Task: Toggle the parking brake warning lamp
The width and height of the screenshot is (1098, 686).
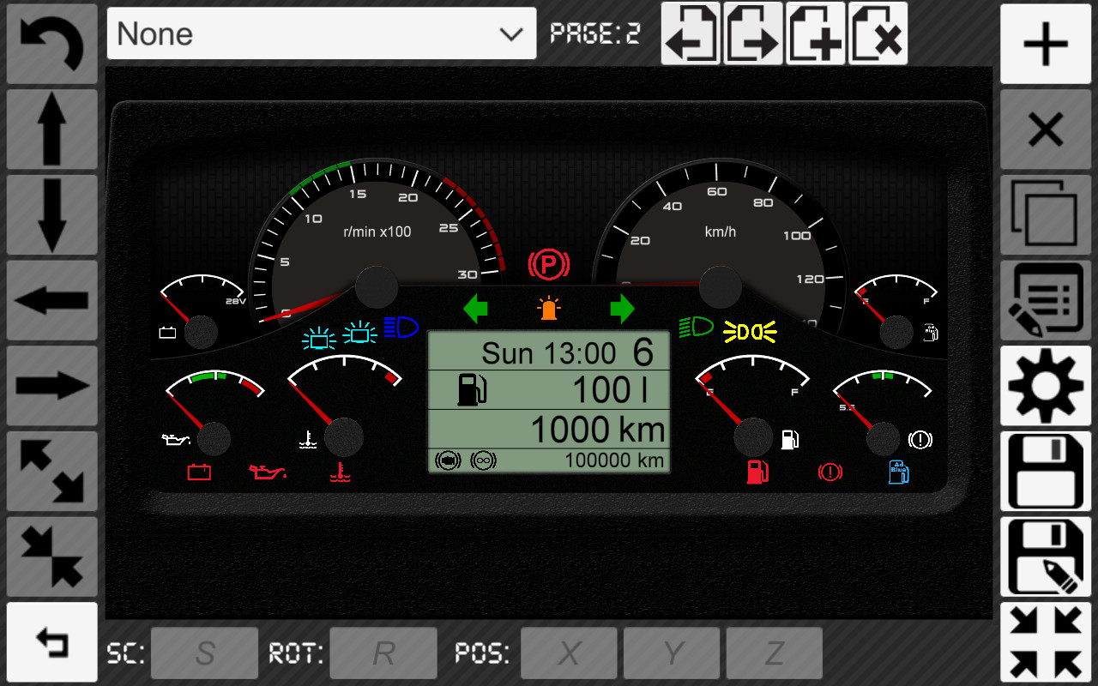Action: [547, 264]
